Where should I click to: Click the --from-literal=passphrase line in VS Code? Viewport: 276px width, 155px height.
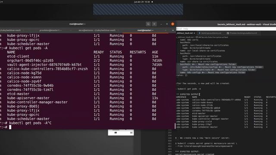[204, 146]
